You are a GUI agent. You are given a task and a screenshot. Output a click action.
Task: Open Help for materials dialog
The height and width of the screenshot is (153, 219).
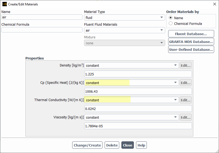(141, 145)
